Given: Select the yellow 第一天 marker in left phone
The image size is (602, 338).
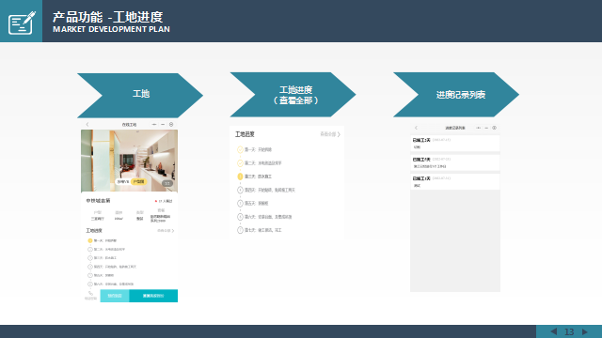Looking at the screenshot, I should (90, 240).
